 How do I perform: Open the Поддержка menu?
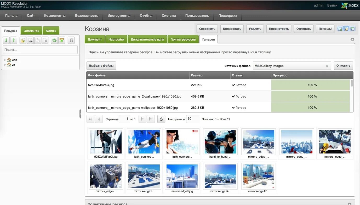click(228, 15)
